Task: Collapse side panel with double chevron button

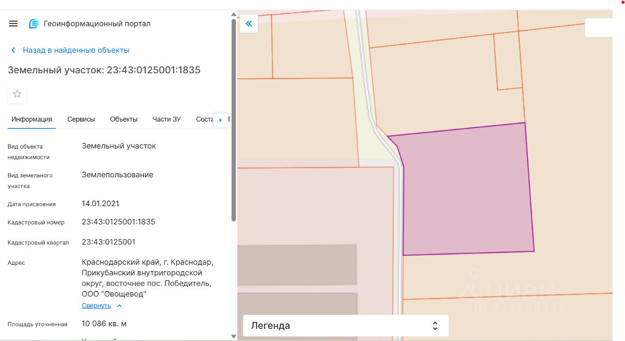Action: (x=249, y=23)
